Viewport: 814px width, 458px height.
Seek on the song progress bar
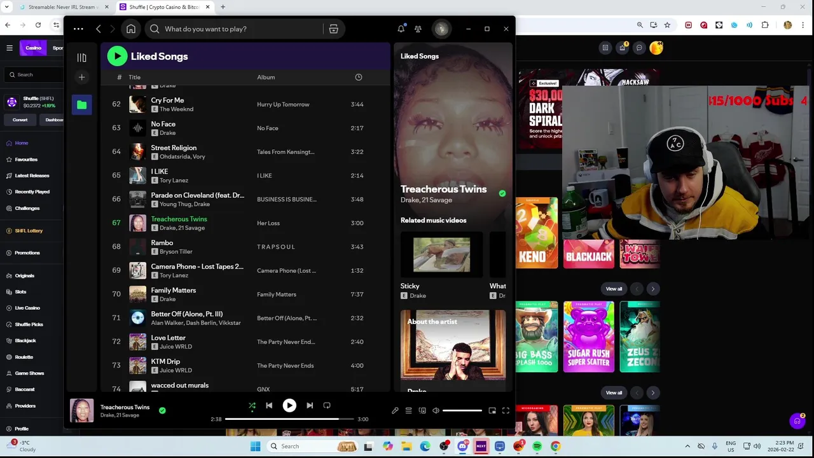click(x=289, y=419)
